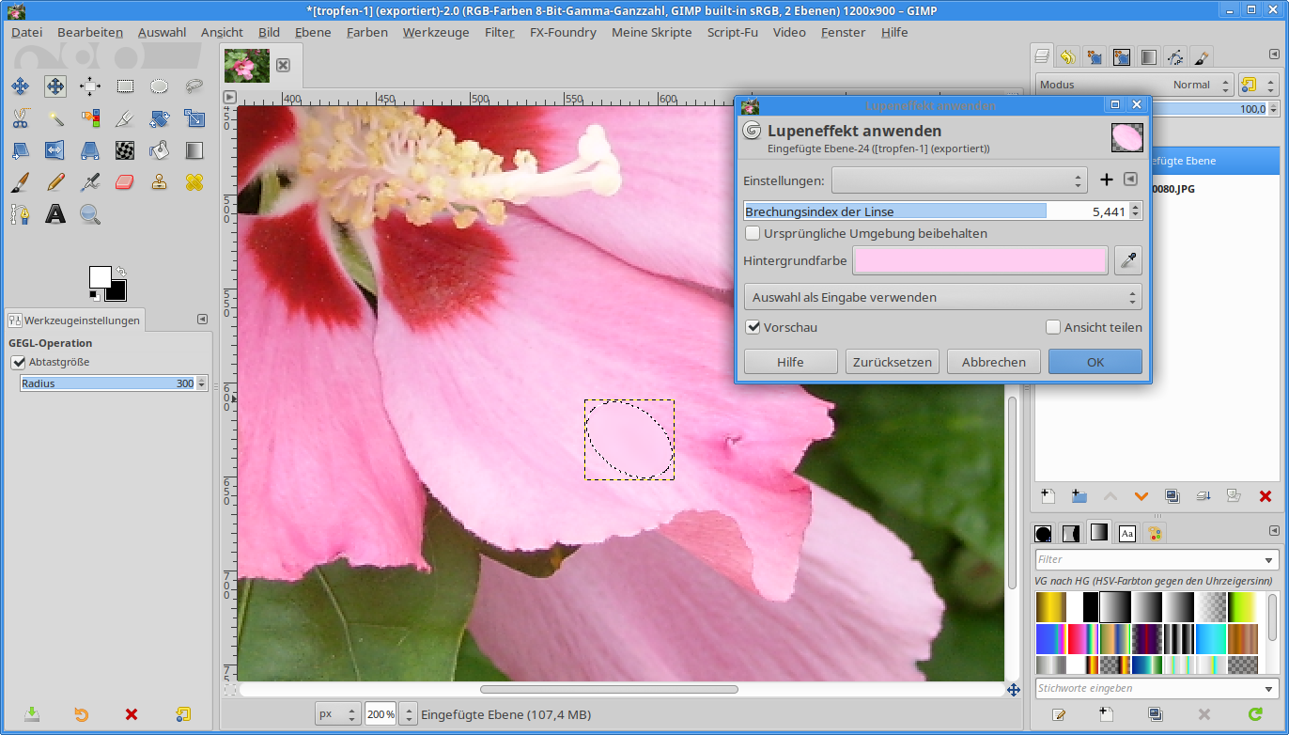Screen dimensions: 1289x735
Task: Activate the Ellipse Select tool
Action: point(160,86)
